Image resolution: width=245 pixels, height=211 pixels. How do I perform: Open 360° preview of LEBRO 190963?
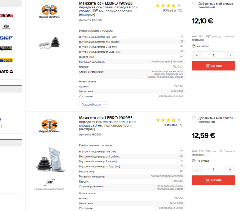(x=49, y=183)
